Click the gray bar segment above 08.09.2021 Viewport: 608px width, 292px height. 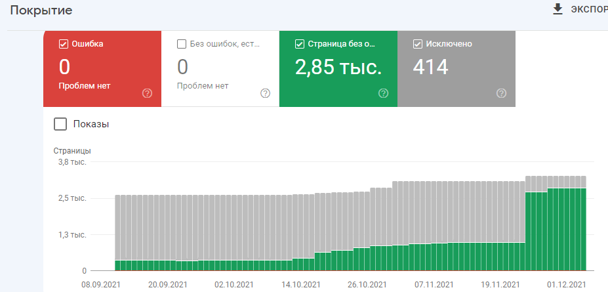click(x=119, y=226)
